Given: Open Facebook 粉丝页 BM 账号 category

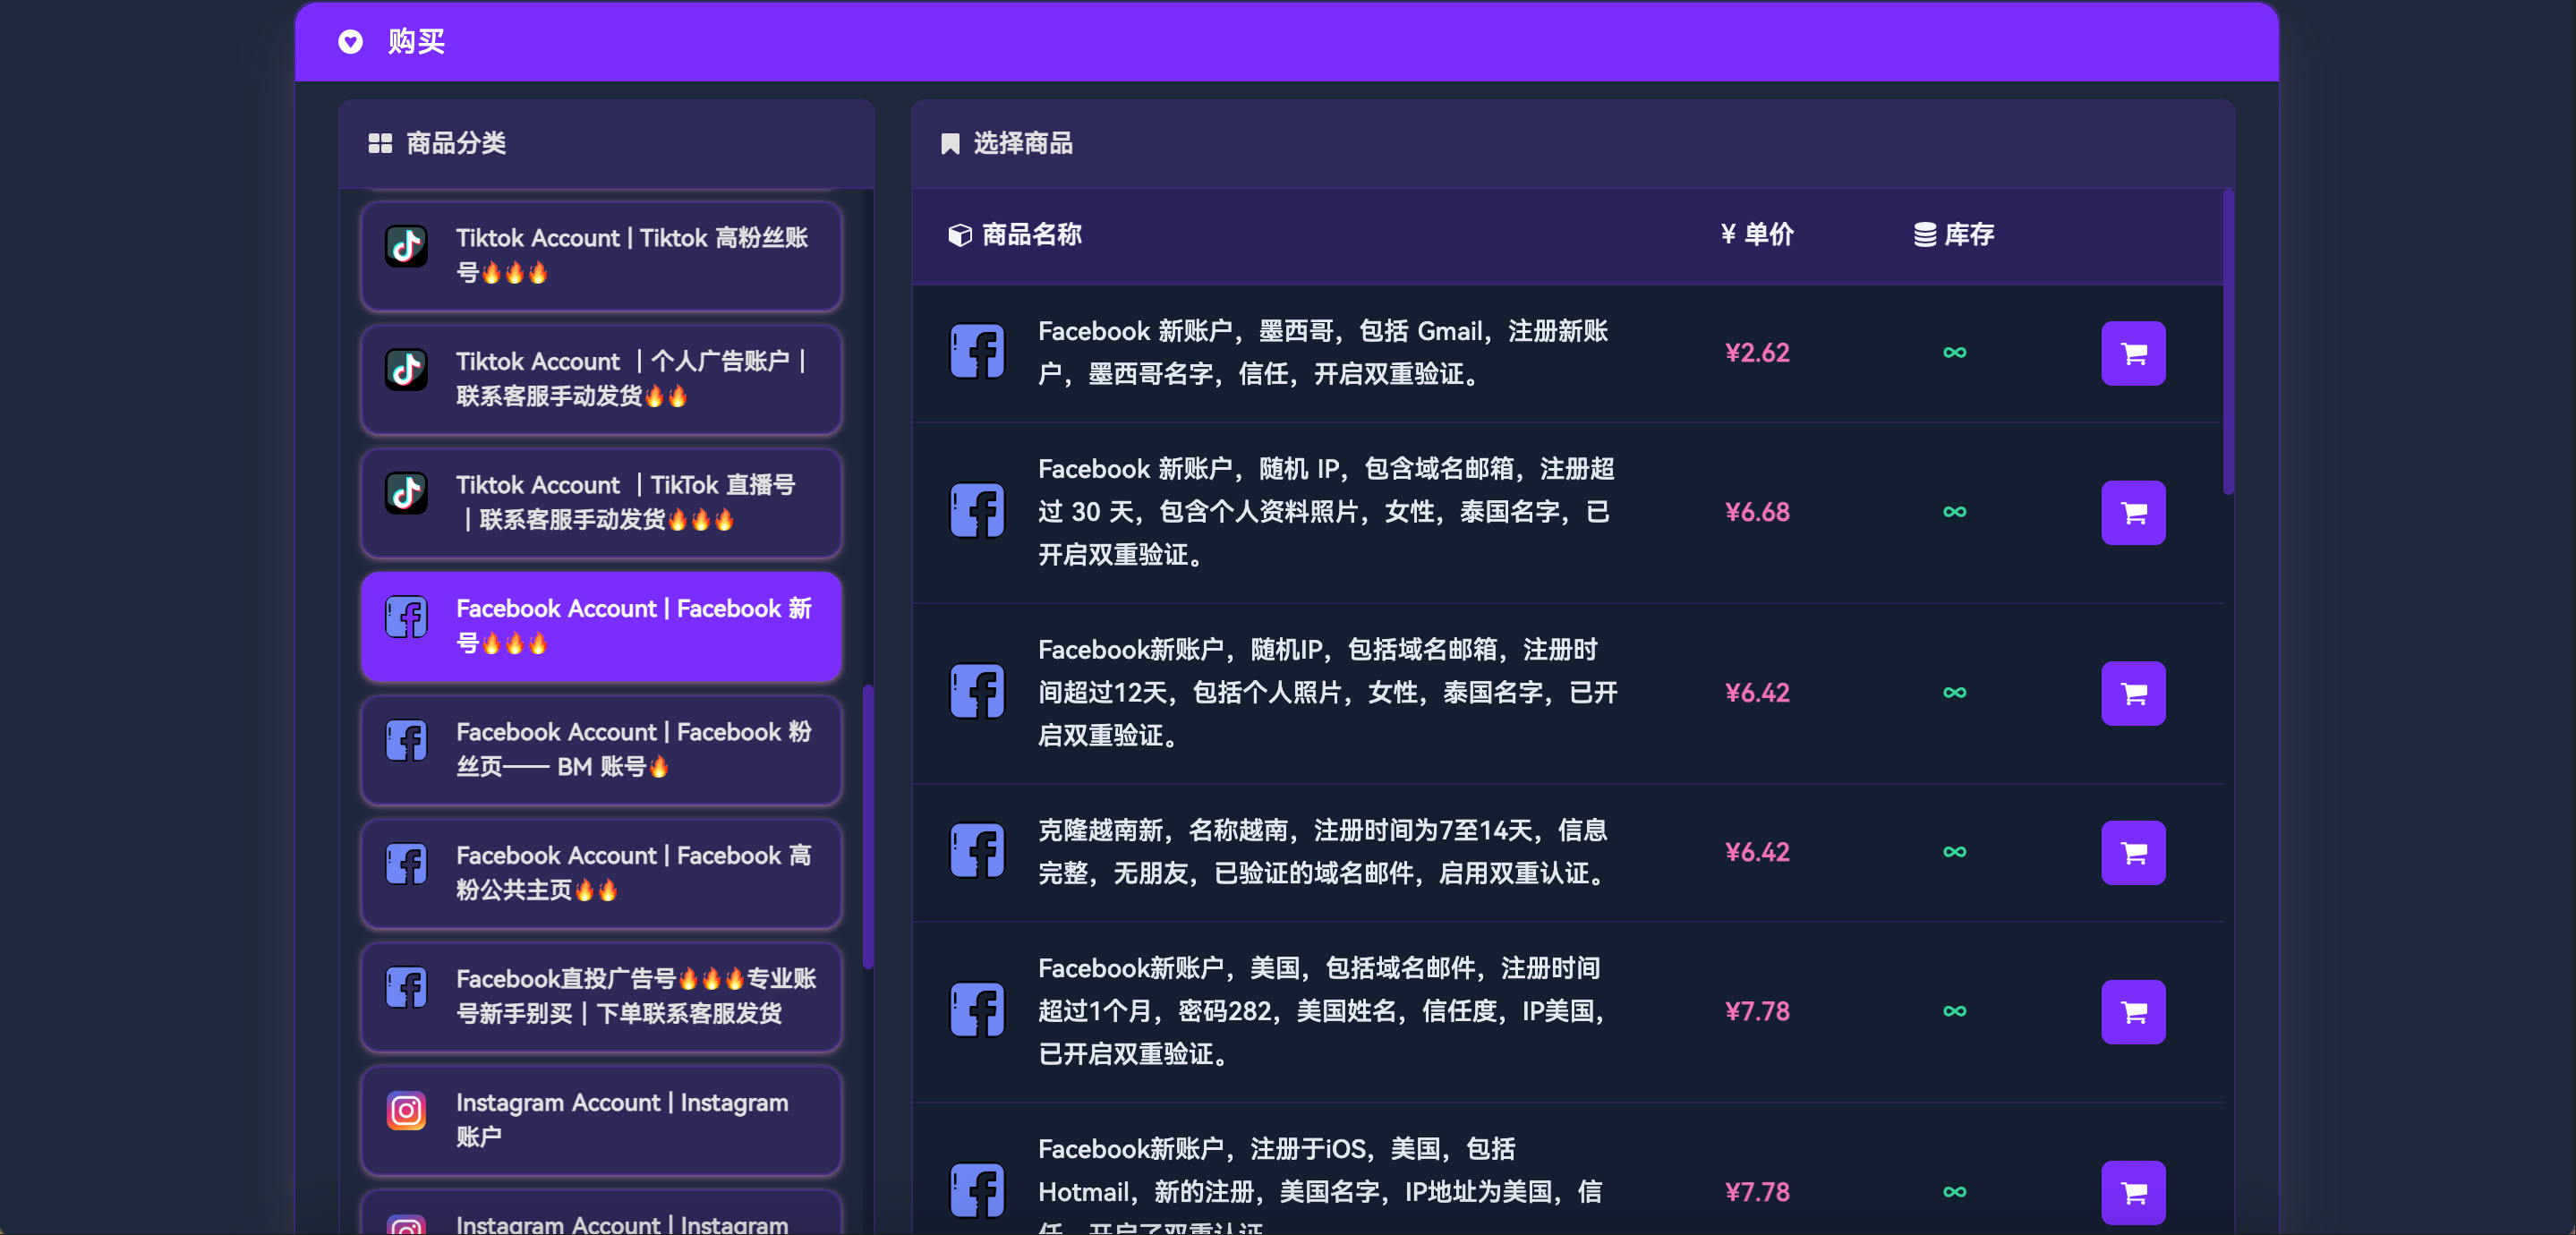Looking at the screenshot, I should [600, 750].
